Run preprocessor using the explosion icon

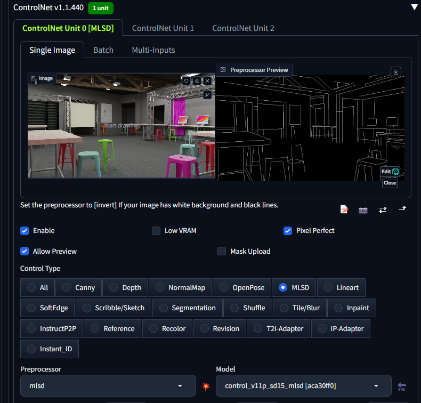tap(206, 386)
